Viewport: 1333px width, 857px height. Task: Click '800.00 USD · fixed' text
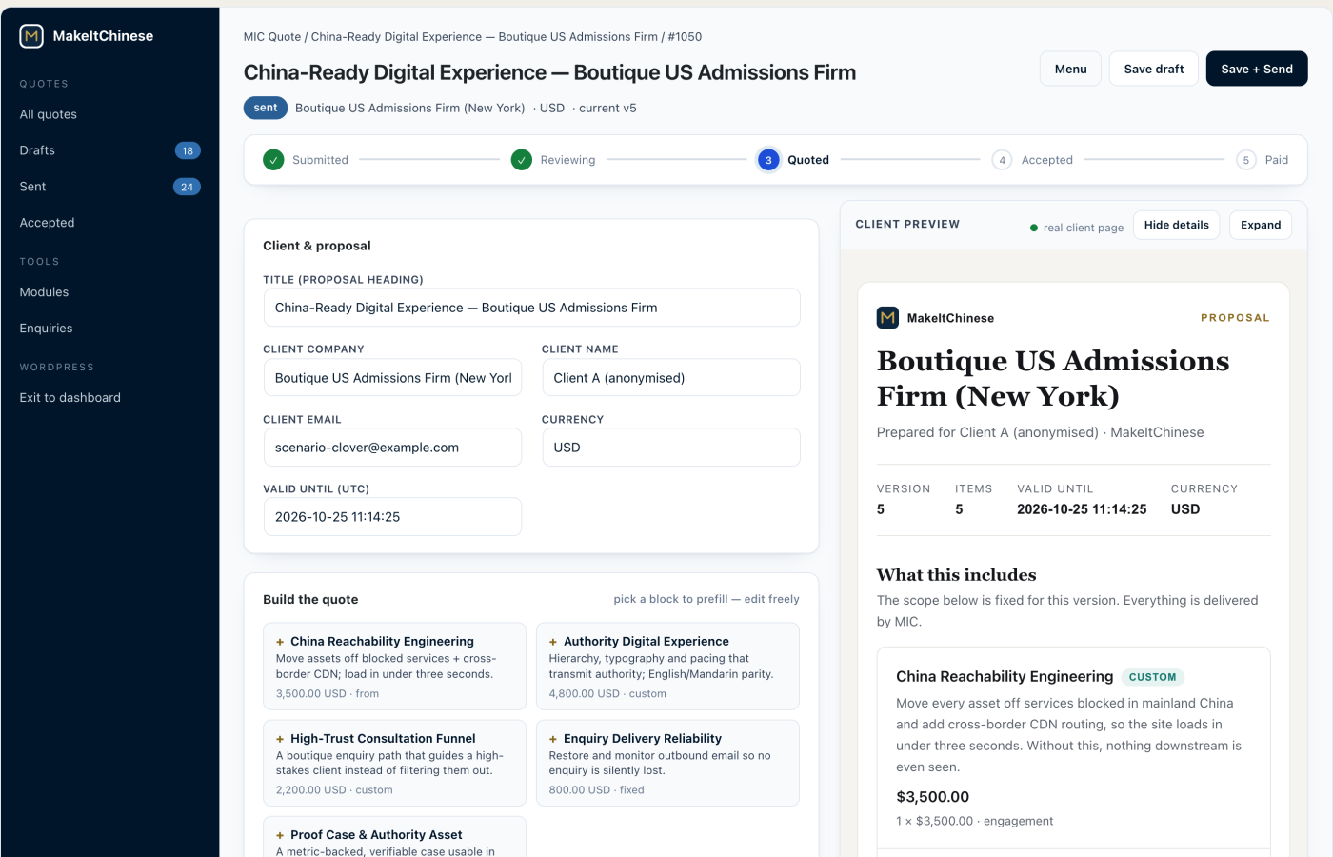596,790
